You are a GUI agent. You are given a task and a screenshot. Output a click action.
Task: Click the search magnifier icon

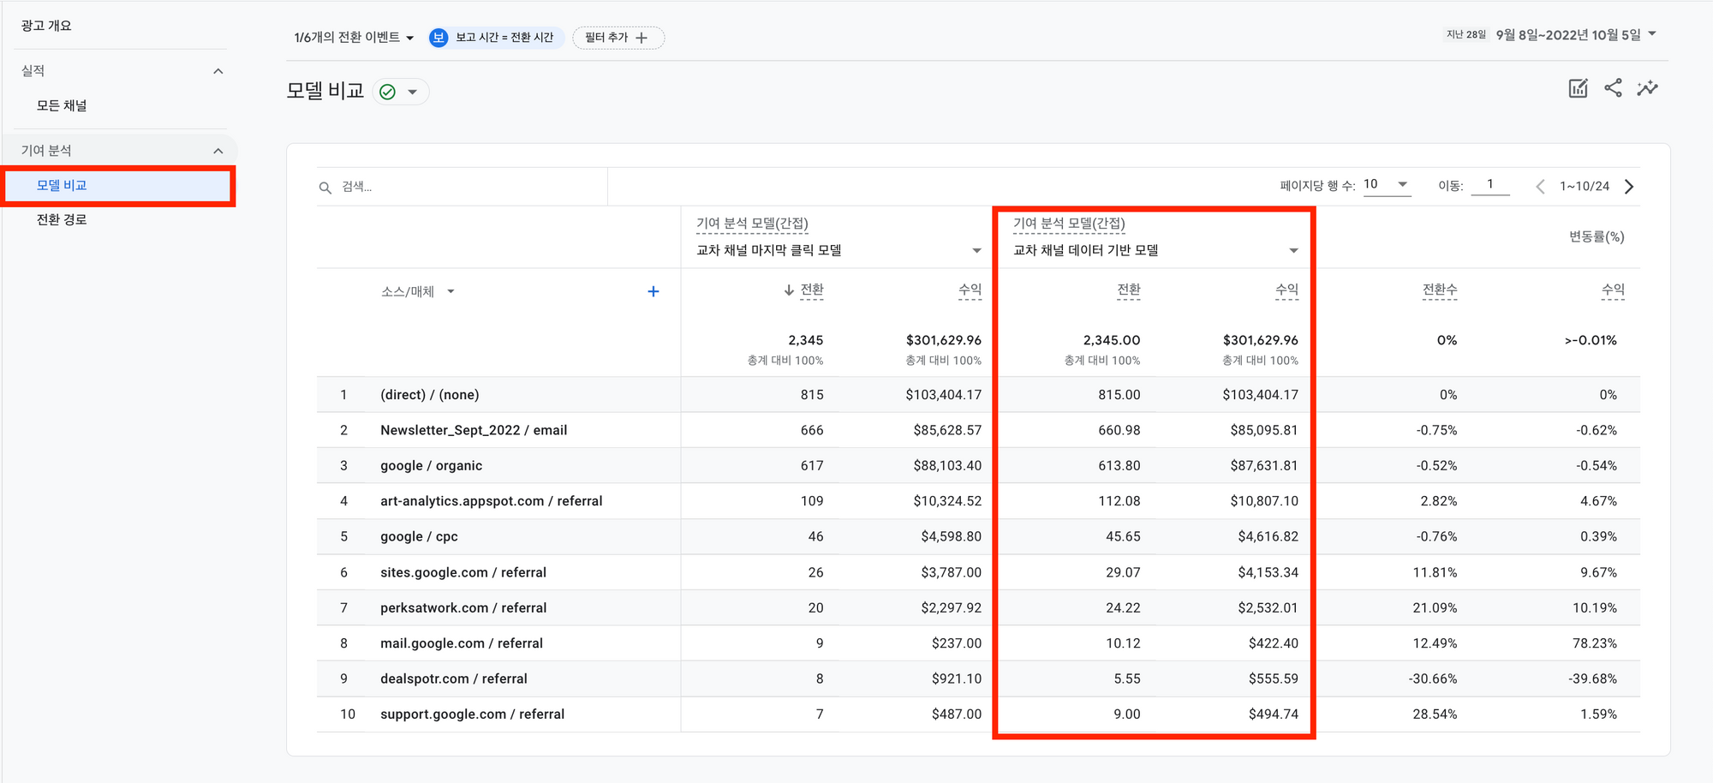click(x=325, y=188)
